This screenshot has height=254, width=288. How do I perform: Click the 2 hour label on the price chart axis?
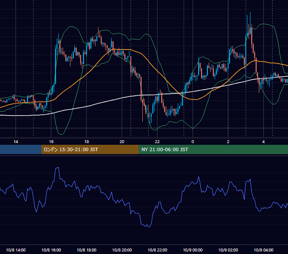pyautogui.click(x=228, y=142)
